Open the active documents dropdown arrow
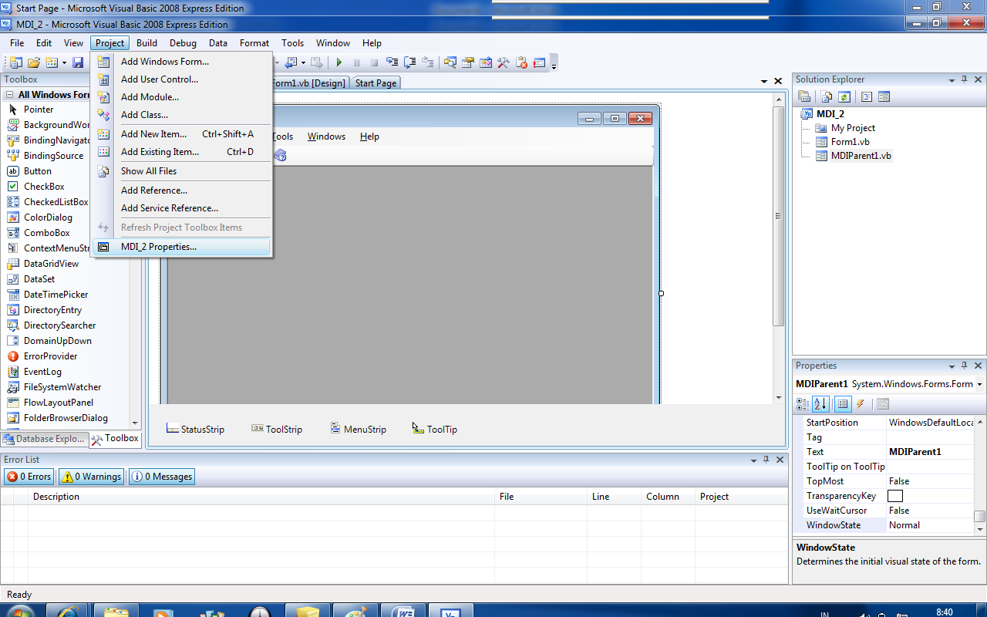The height and width of the screenshot is (617, 987). 764,82
